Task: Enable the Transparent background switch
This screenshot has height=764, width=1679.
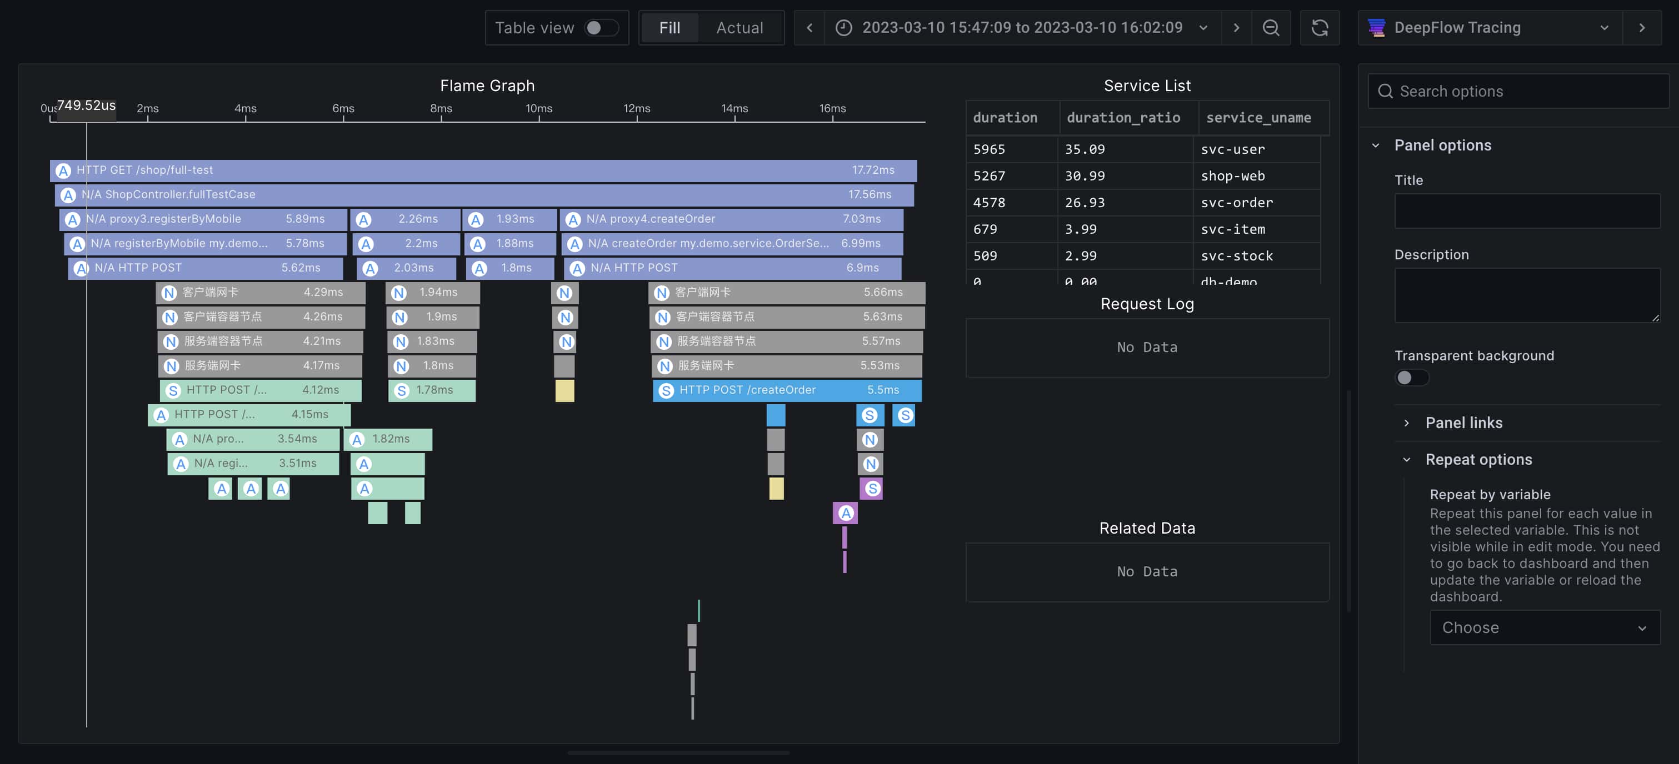Action: pyautogui.click(x=1411, y=378)
